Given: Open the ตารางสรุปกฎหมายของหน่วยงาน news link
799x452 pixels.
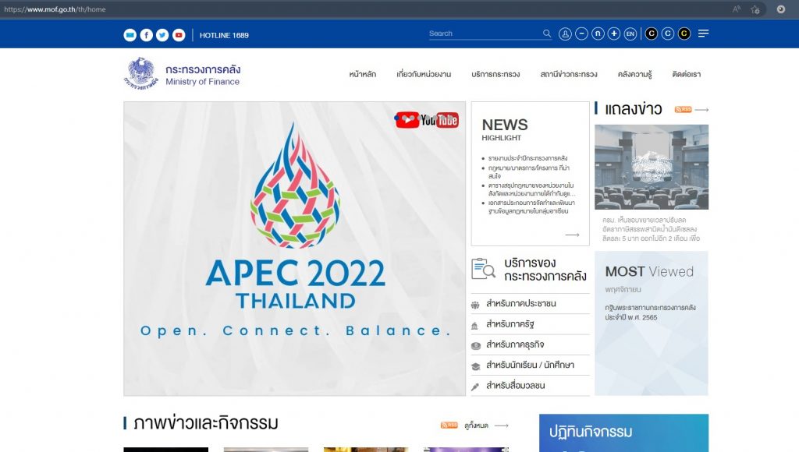Looking at the screenshot, I should click(531, 189).
